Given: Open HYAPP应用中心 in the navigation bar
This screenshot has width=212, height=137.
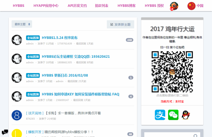Looking at the screenshot, I should pyautogui.click(x=46, y=6).
